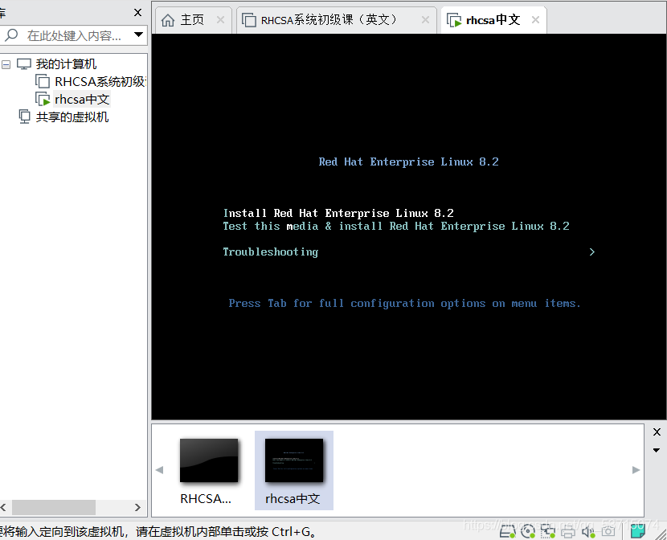Select RHCSA系统初级课 in library tree
Screen dimensions: 667x540
pos(100,81)
